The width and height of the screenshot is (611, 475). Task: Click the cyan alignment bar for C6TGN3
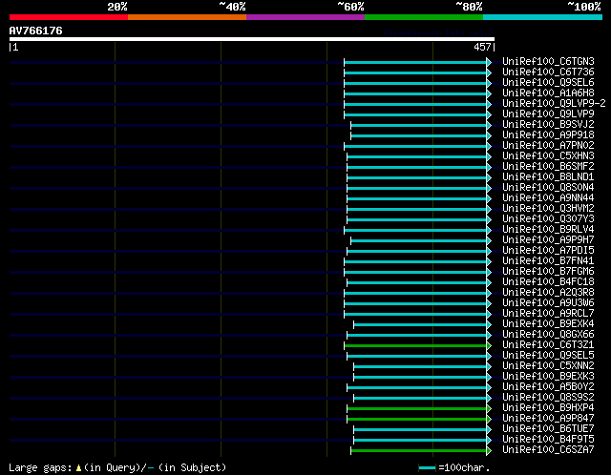pyautogui.click(x=416, y=62)
